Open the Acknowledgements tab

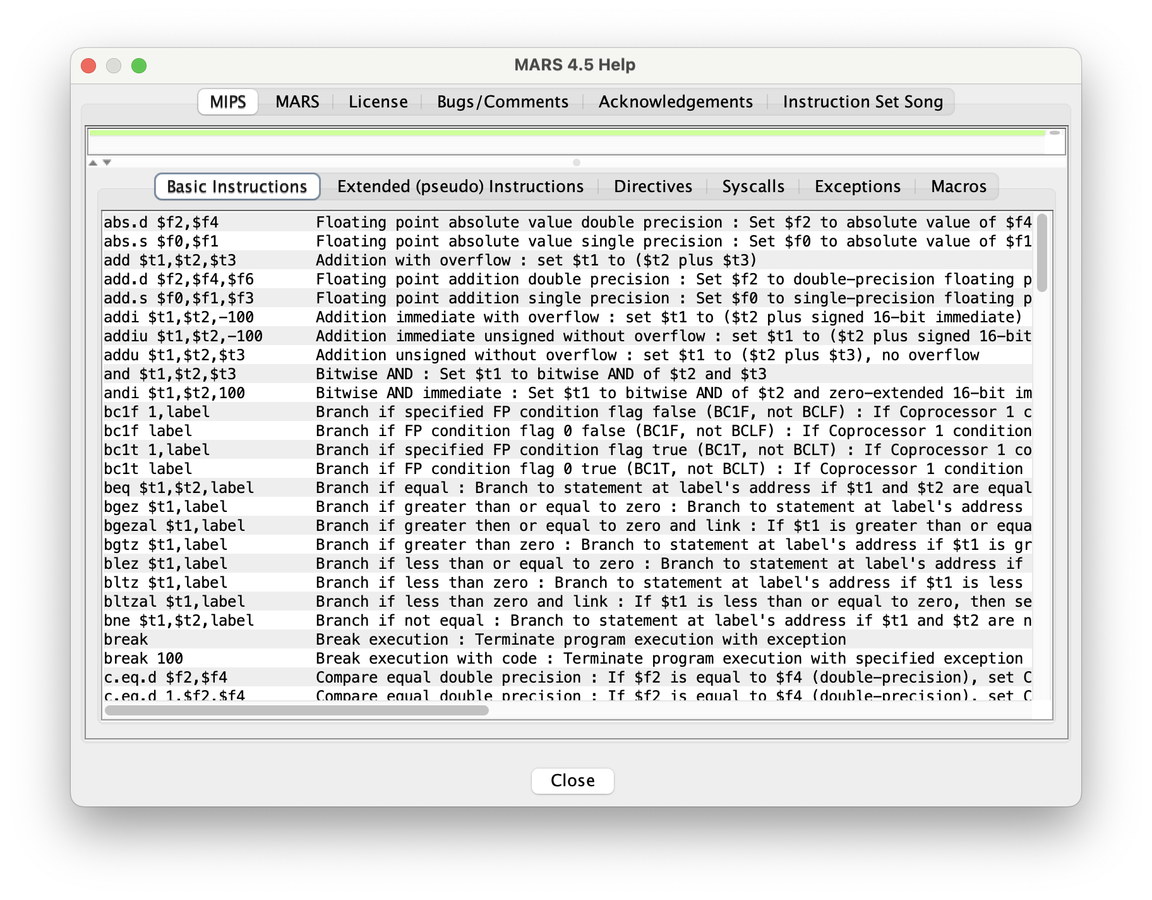[675, 102]
